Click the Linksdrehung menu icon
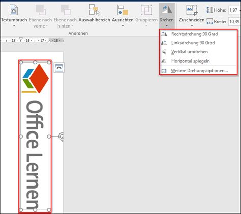The image size is (241, 214). [164, 43]
